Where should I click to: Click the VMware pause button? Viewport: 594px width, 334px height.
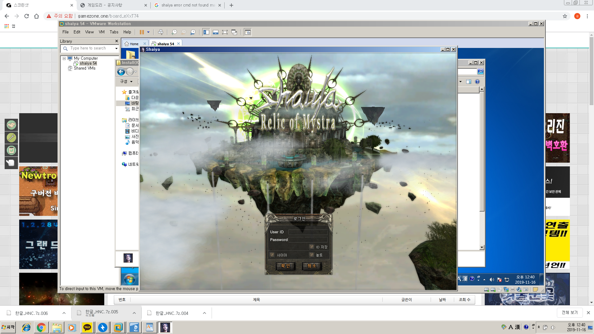coord(142,32)
